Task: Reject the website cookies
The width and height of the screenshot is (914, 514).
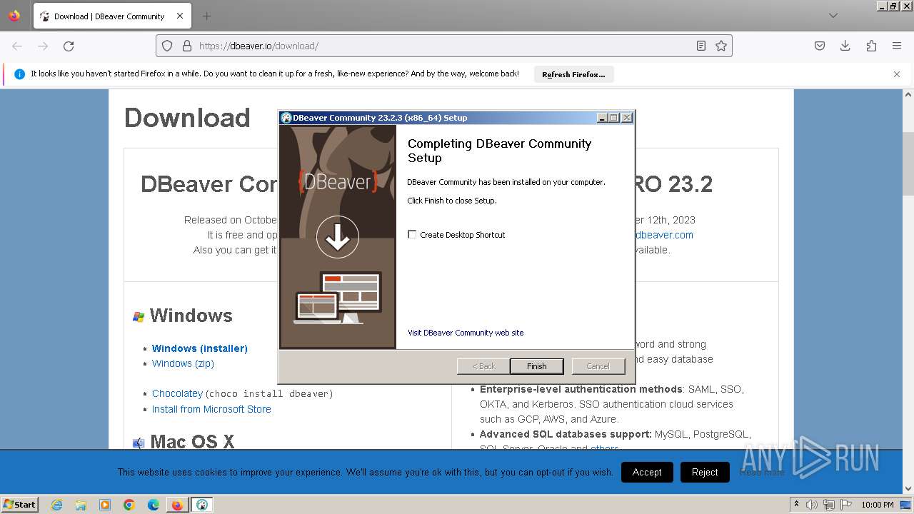Action: point(705,472)
